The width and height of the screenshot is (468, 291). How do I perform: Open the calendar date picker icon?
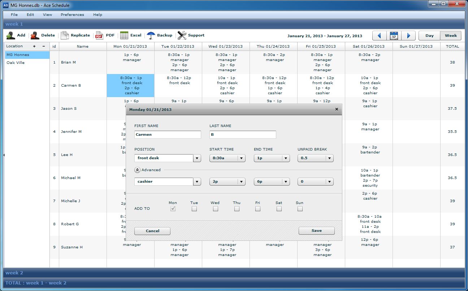394,36
